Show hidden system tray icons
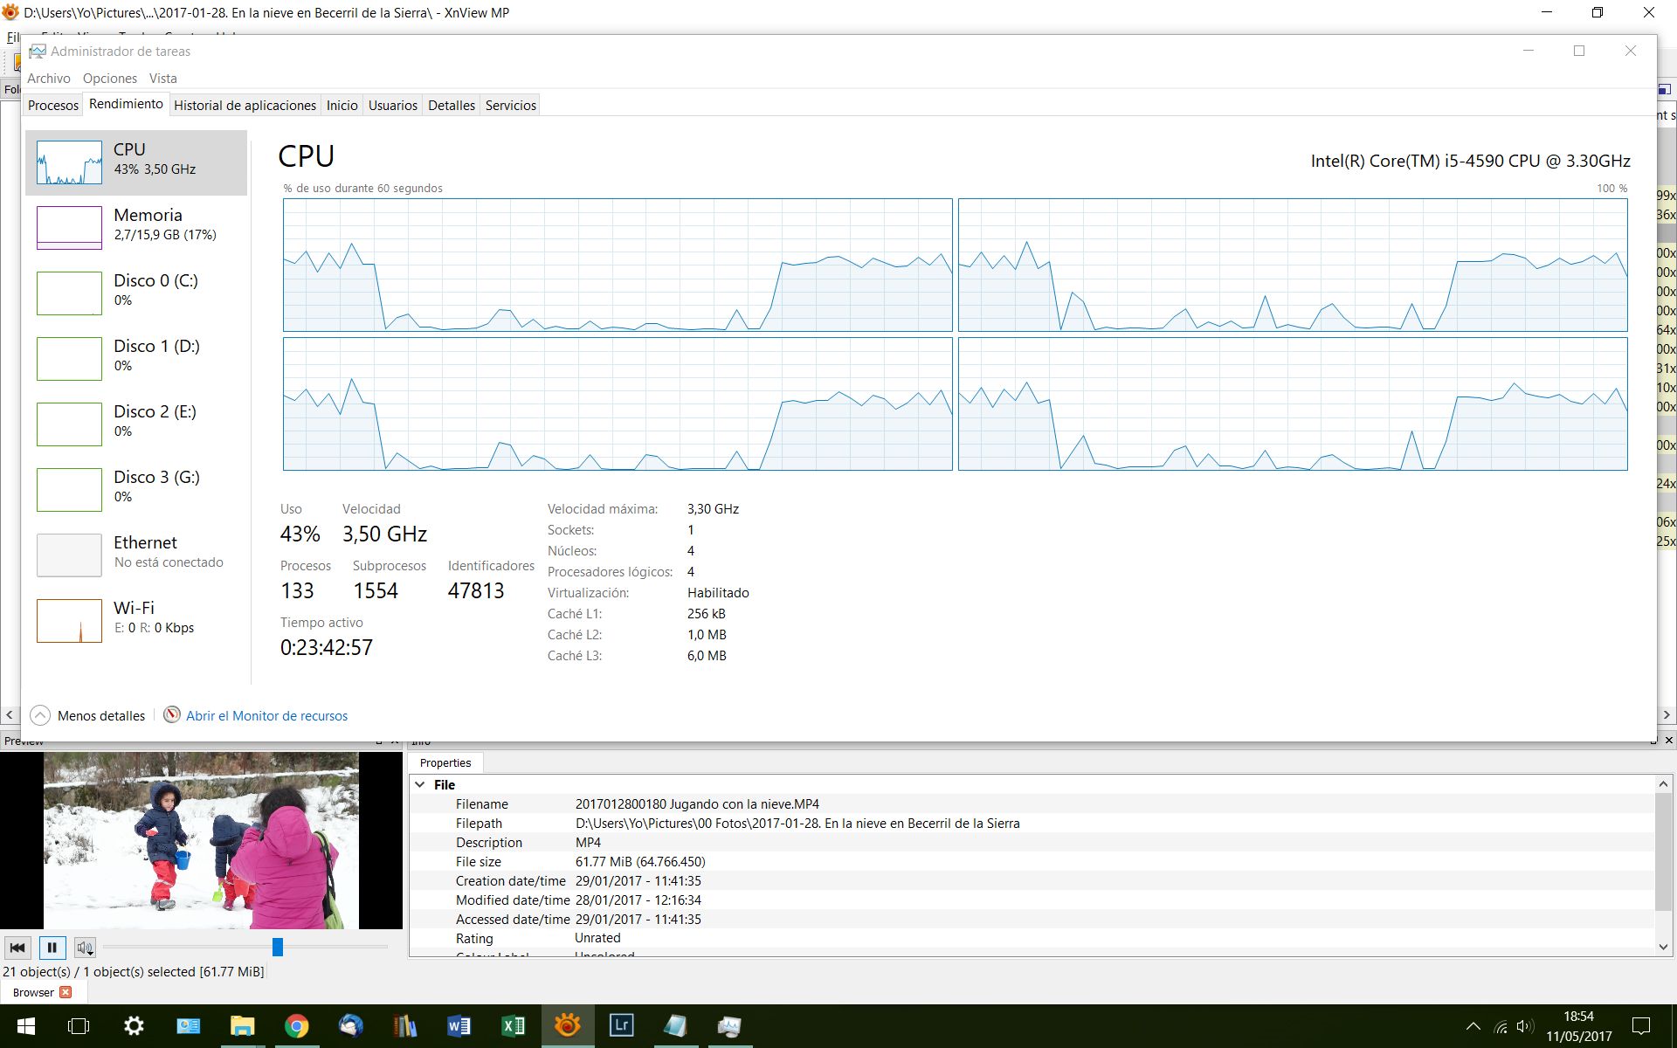The width and height of the screenshot is (1677, 1048). coord(1473,1026)
